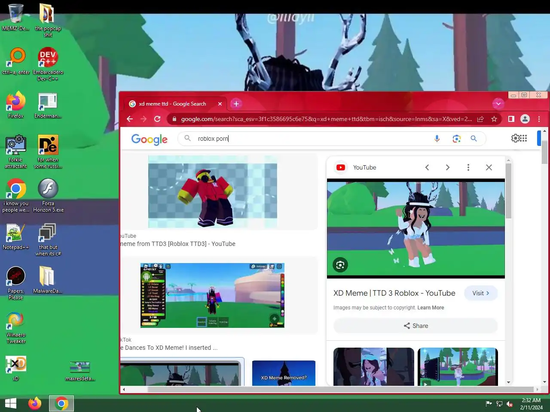Open the 'Learn More' copyright link
The image size is (550, 412).
[431, 308]
